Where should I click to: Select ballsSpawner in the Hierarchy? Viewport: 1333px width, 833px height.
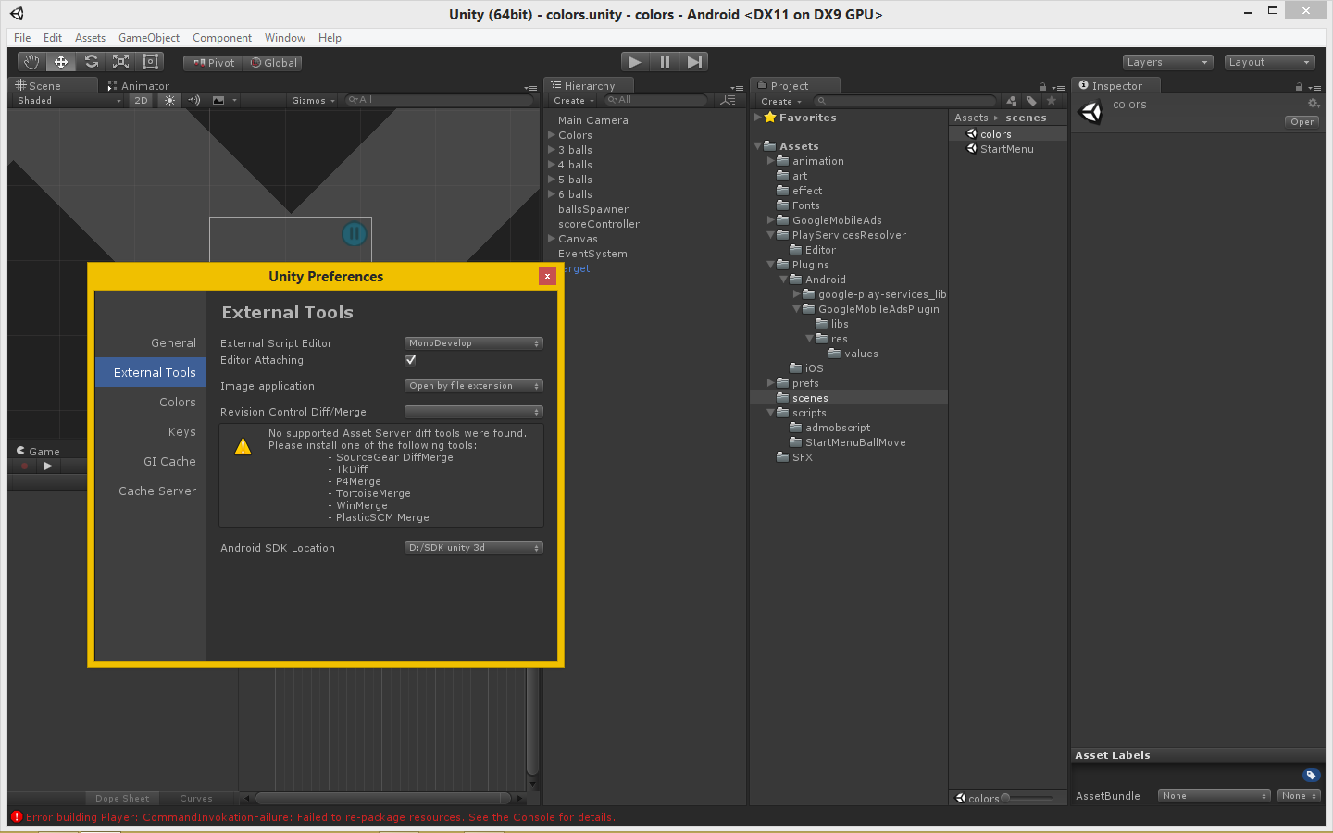(x=592, y=209)
